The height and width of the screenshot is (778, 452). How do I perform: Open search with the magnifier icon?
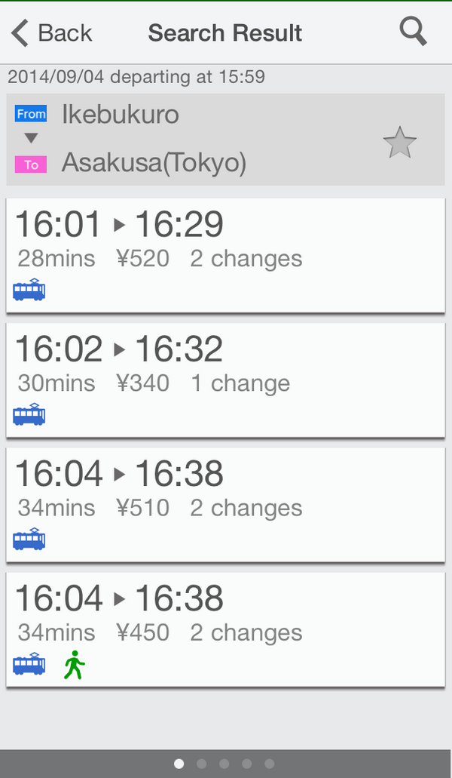(x=413, y=32)
